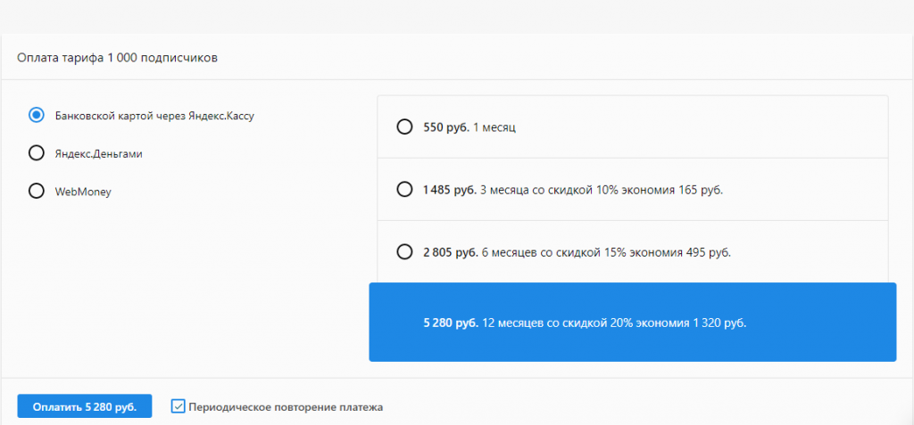The height and width of the screenshot is (425, 914).
Task: Choose the 2 805 руб. 6 месяцев radio
Action: 404,252
